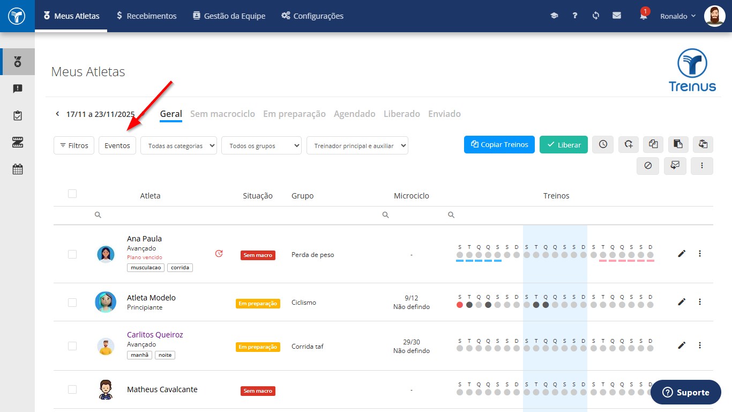Check Atleta Modelo's row checkbox
732x412 pixels.
tap(72, 303)
